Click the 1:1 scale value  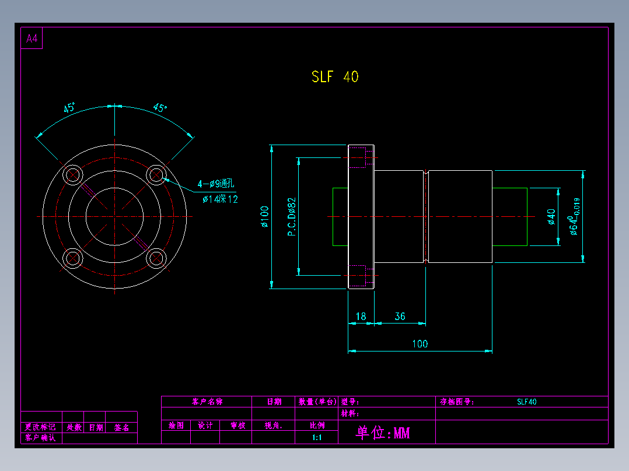317,437
